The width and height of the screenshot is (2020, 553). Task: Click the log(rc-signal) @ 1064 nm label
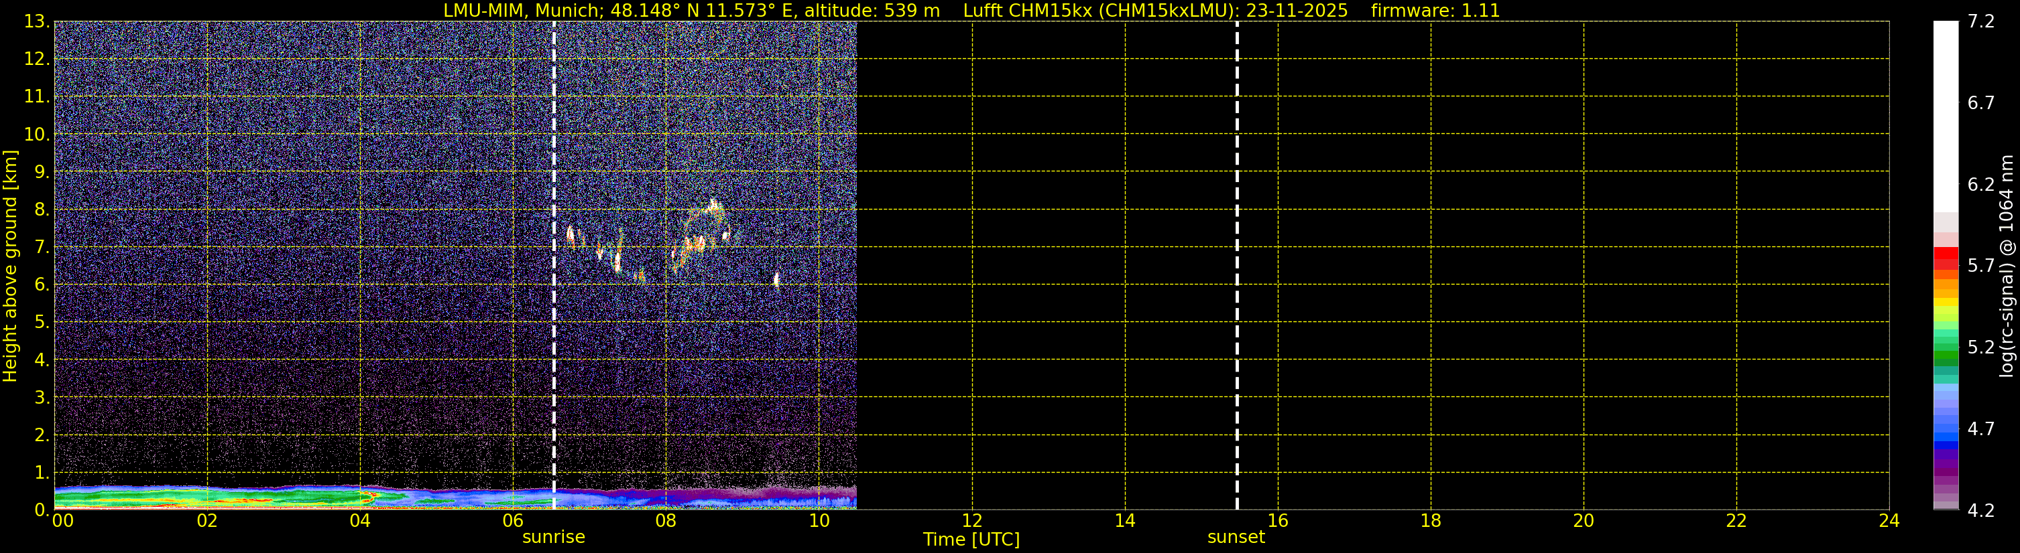coord(2007,266)
